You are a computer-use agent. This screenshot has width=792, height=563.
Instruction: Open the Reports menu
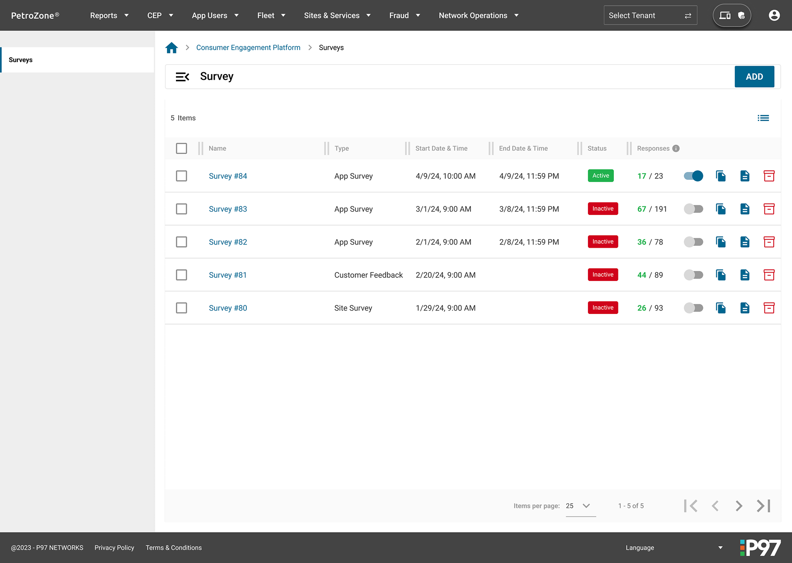pyautogui.click(x=109, y=15)
